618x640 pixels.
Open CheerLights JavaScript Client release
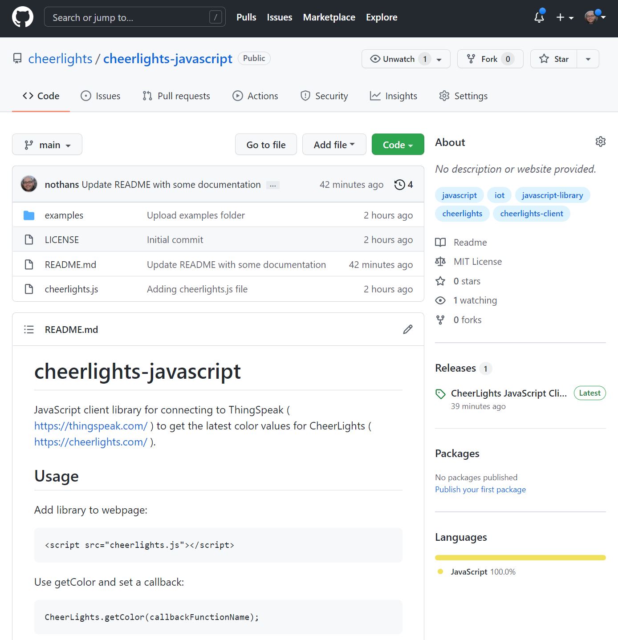(509, 393)
